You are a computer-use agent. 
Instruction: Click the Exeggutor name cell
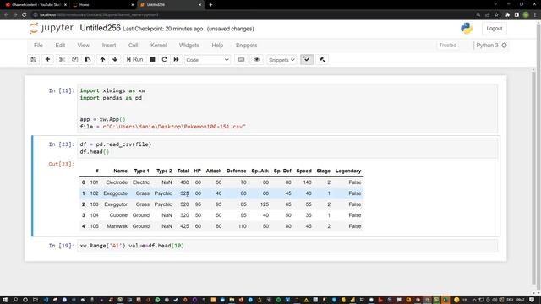116,204
